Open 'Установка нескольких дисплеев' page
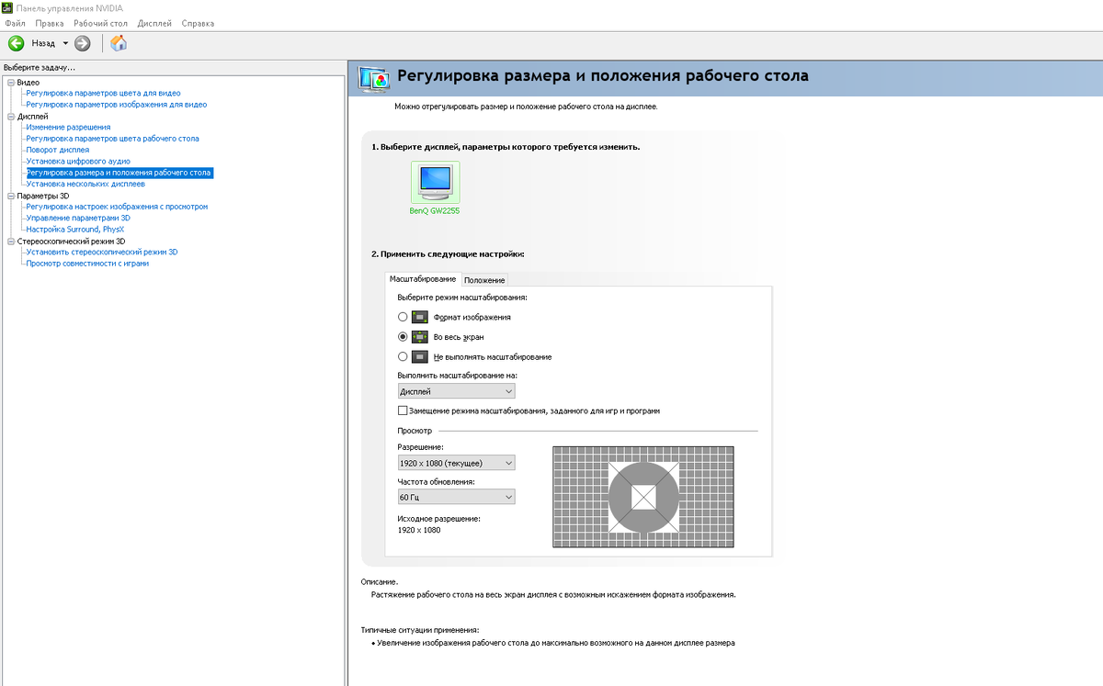 85,184
